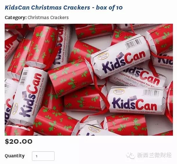This screenshot has width=177, height=164.
Task: Click the barcode on the upper-right white cracker
Action: 134,44
